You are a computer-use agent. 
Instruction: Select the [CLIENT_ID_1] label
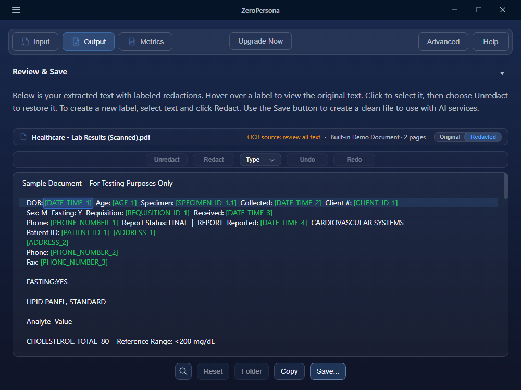coord(376,203)
